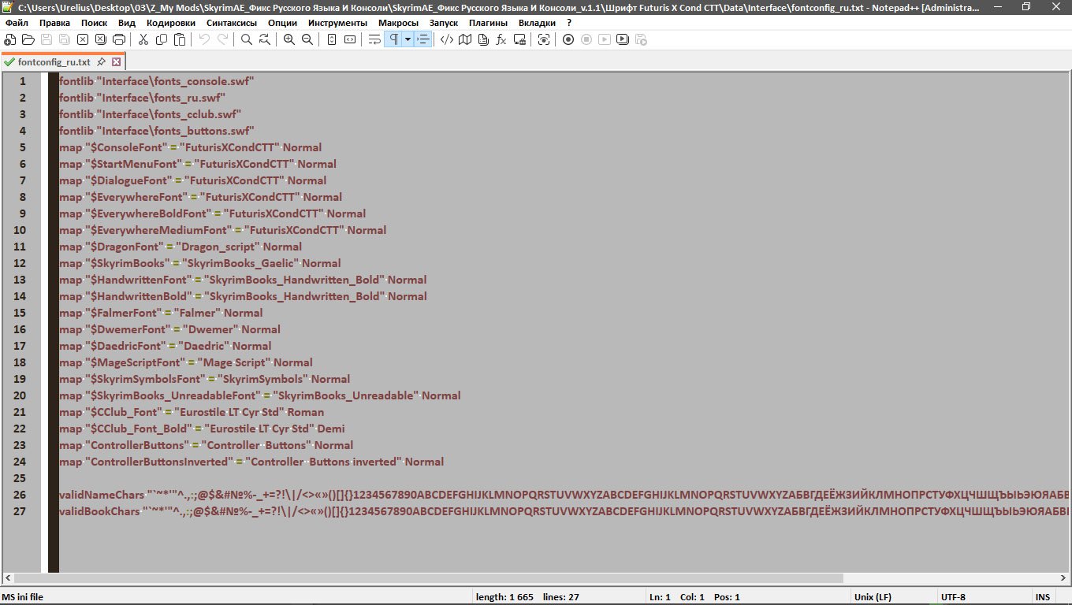This screenshot has height=605, width=1072.
Task: Open Document Map toolbar icon
Action: [465, 39]
